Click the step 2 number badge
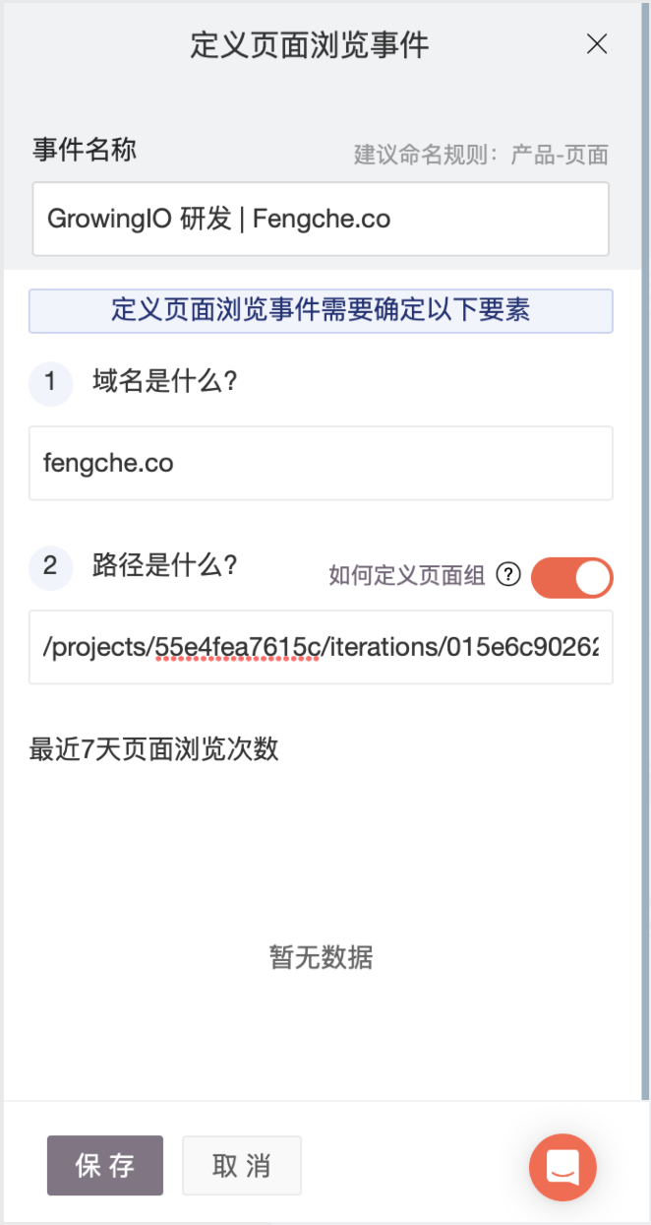Image resolution: width=651 pixels, height=1225 pixels. 50,567
